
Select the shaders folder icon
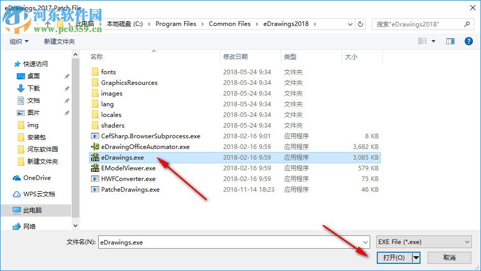tap(95, 125)
